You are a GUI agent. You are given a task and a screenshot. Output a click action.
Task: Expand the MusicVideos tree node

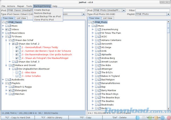[3, 33]
